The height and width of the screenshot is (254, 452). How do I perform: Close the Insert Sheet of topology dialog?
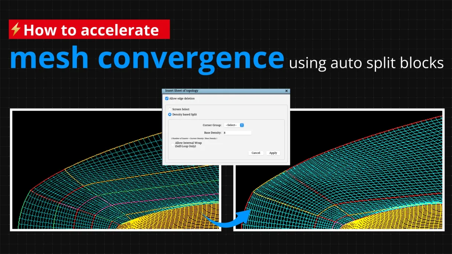tap(286, 91)
